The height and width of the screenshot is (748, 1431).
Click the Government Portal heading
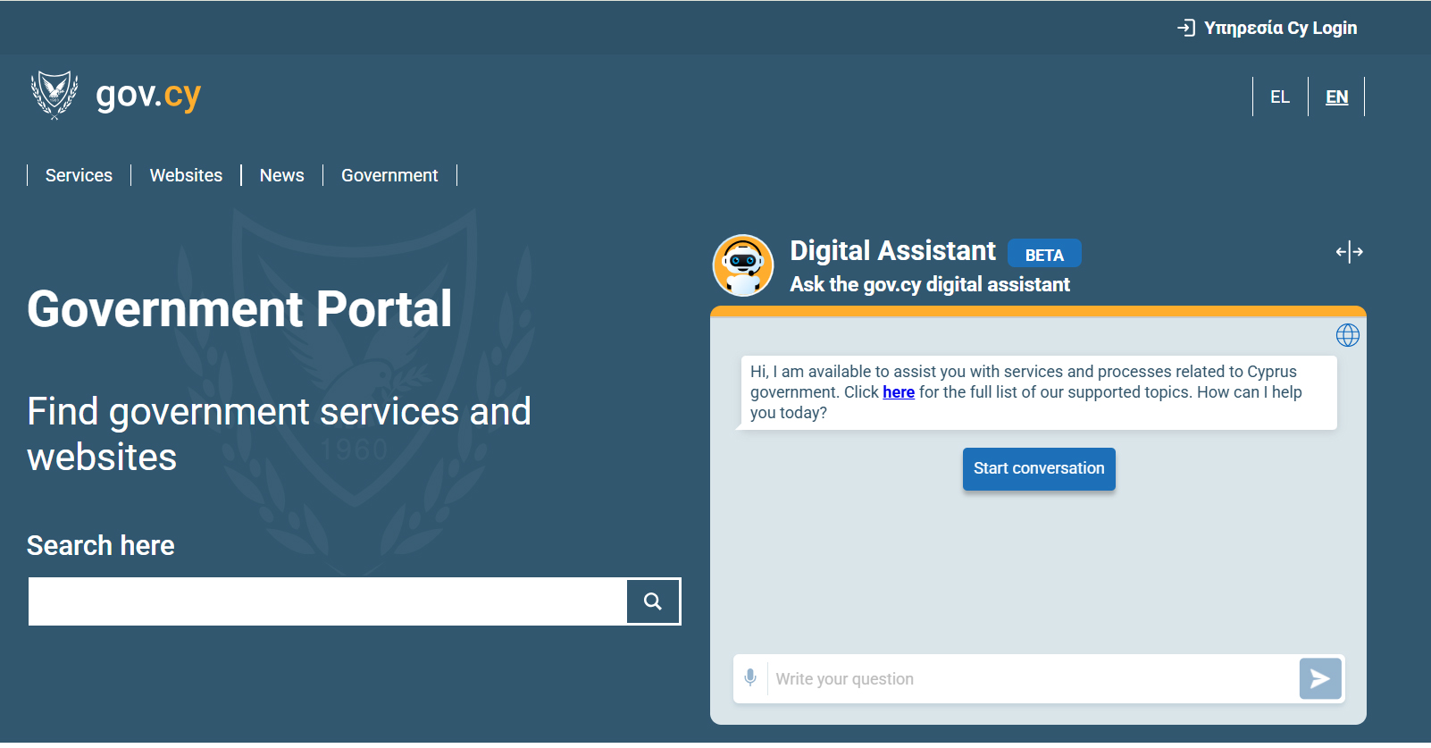(x=239, y=309)
